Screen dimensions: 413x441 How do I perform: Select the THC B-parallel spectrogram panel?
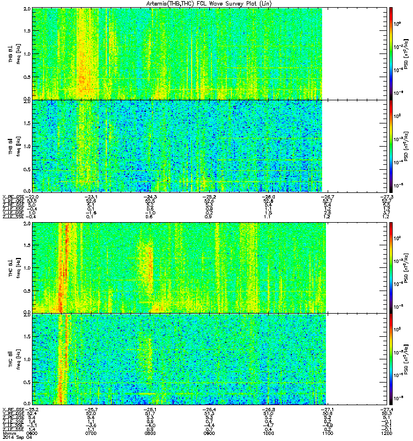210,359
